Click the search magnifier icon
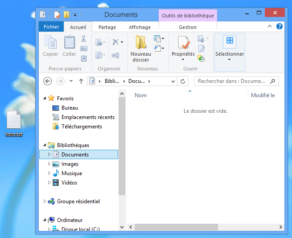This screenshot has height=238, width=292. pos(273,81)
